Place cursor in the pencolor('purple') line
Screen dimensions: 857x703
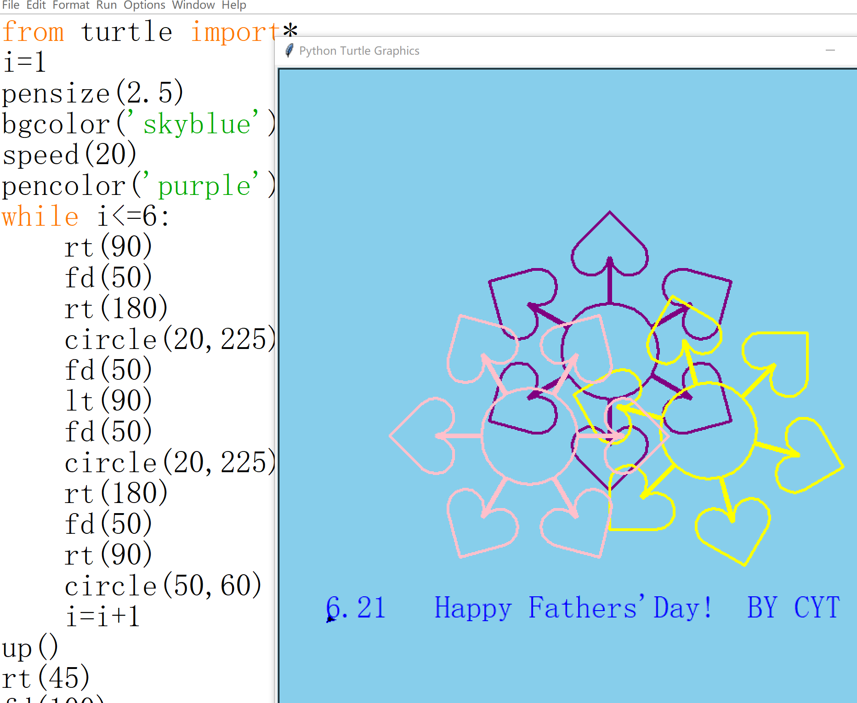point(138,186)
